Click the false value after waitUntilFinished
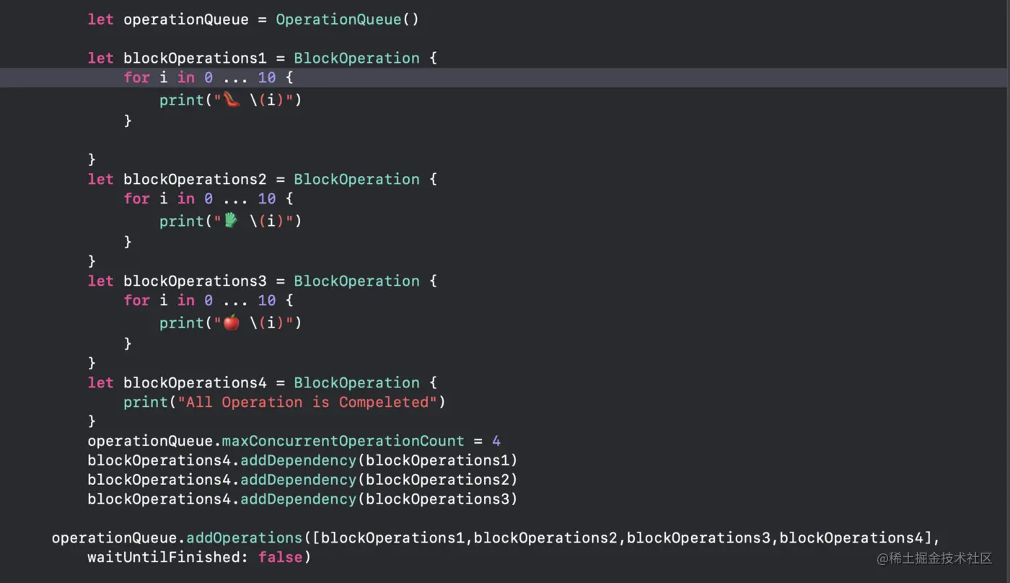The height and width of the screenshot is (583, 1010). click(280, 557)
